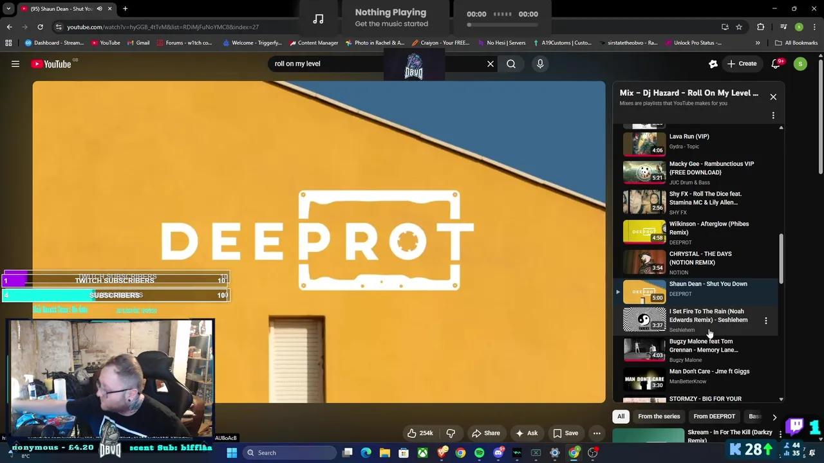Click the browser address bar URL

163,27
